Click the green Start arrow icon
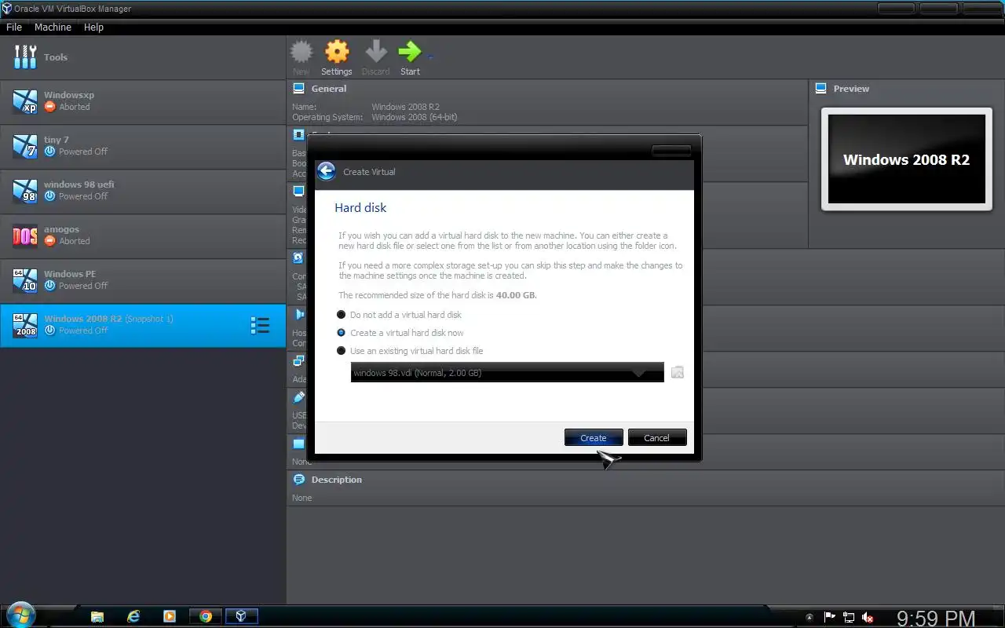This screenshot has height=628, width=1005. (x=409, y=52)
